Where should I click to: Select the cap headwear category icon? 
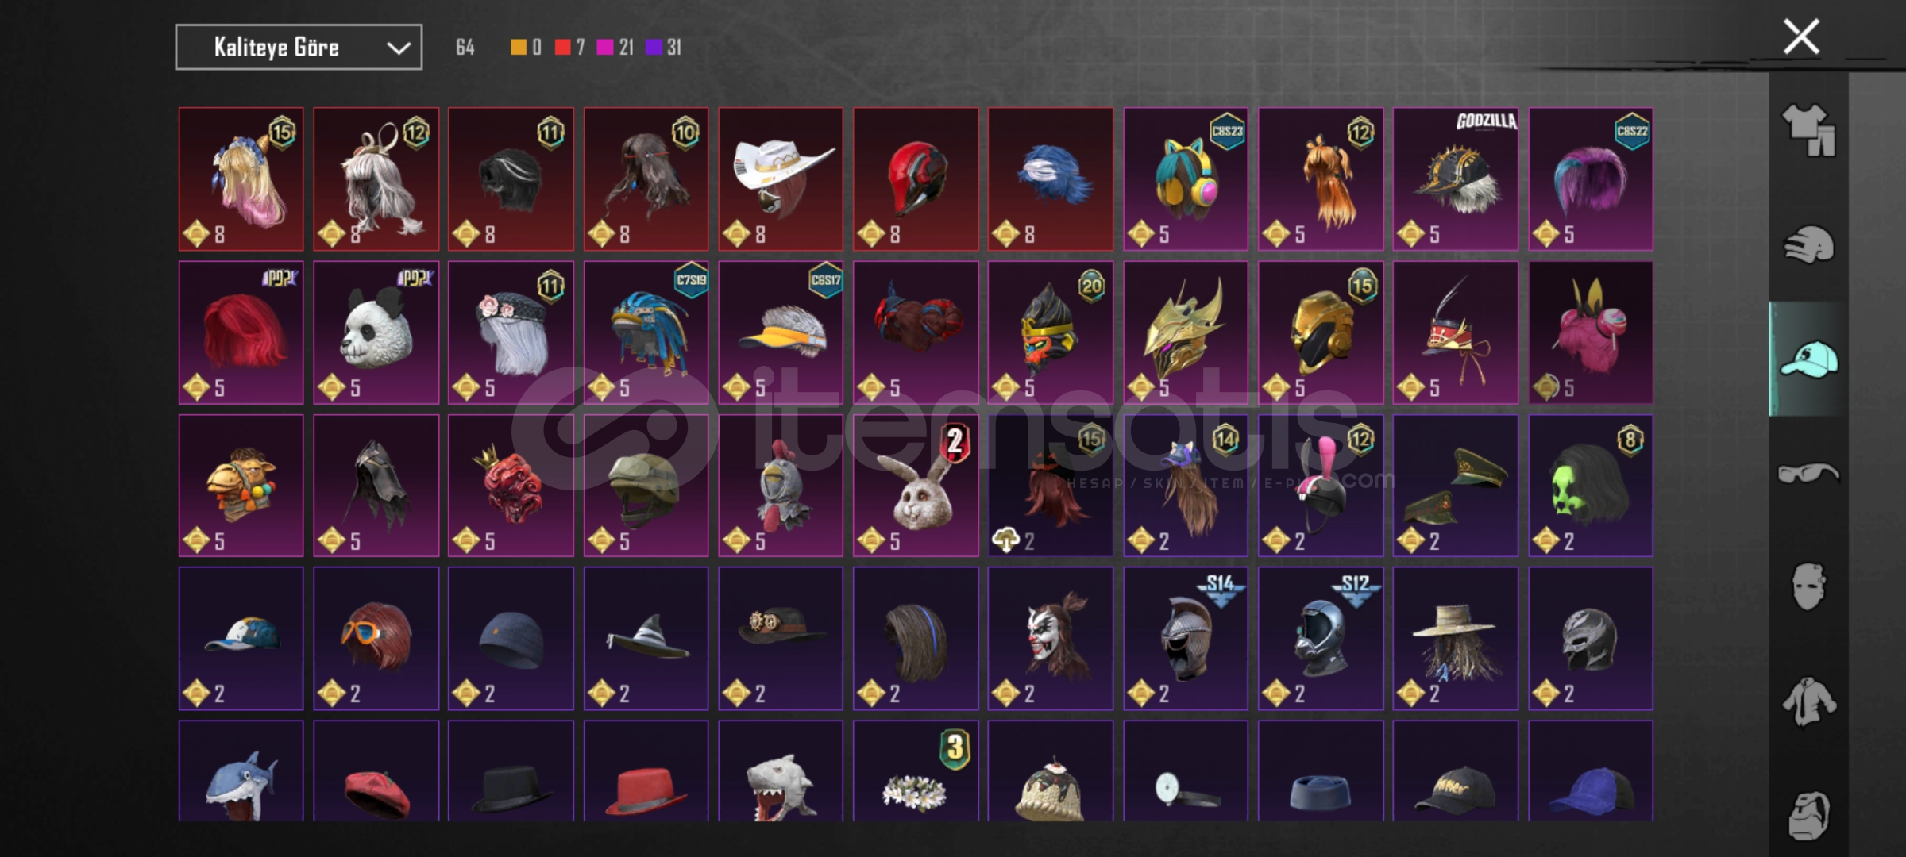(1808, 359)
